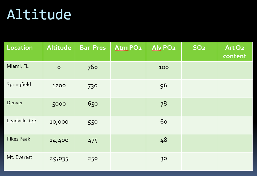Click the 14,400 altitude cell
This screenshot has height=176, width=257.
59,141
